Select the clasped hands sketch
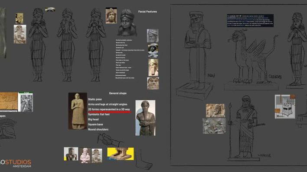 [110, 140]
